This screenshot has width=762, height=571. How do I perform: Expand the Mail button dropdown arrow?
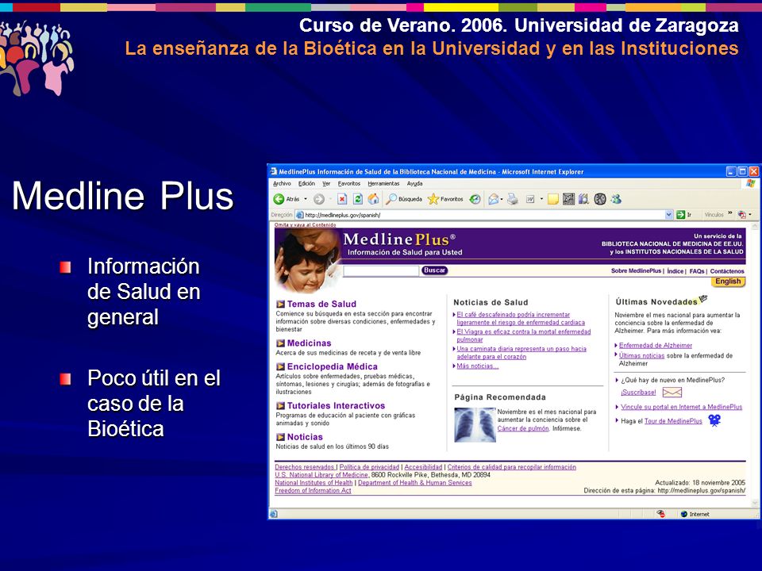coord(502,199)
